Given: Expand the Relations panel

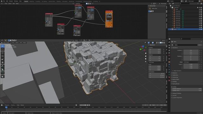Looking at the screenshot, I should point(175,73).
